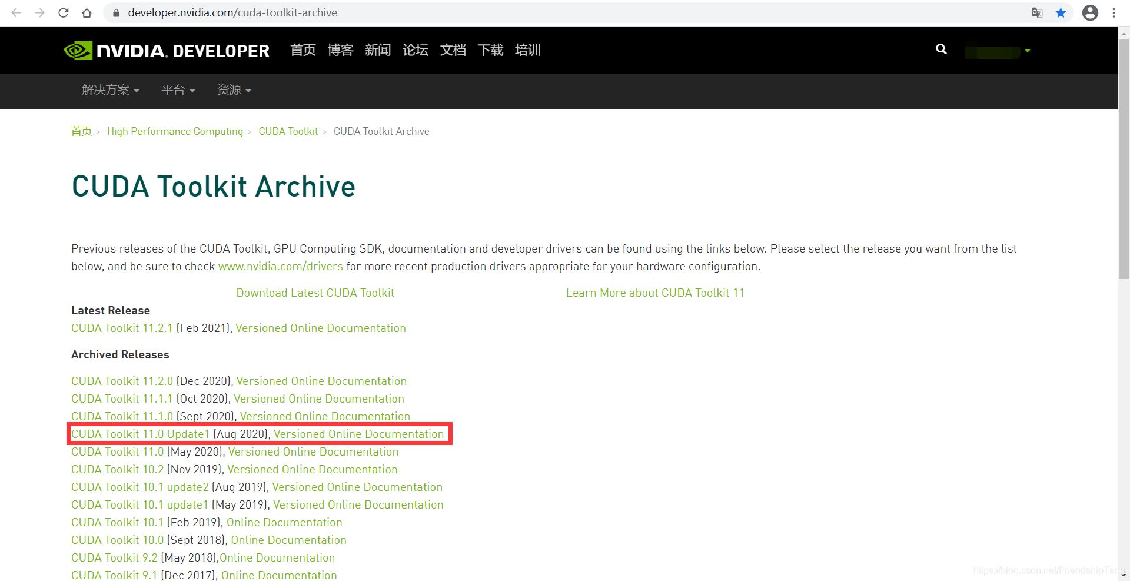The width and height of the screenshot is (1130, 581).
Task: Open the Chrome profile avatar icon
Action: tap(1090, 13)
